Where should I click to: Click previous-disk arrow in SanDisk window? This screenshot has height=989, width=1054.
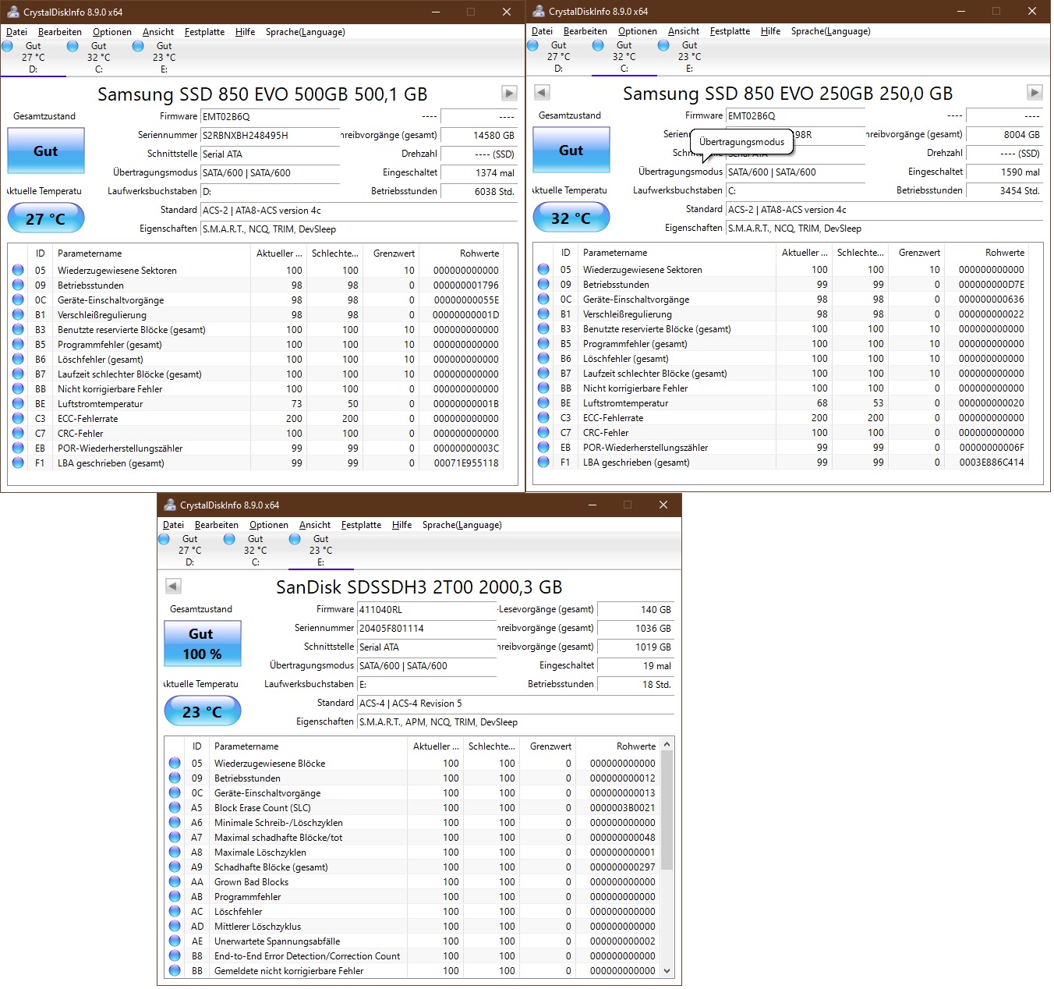174,586
